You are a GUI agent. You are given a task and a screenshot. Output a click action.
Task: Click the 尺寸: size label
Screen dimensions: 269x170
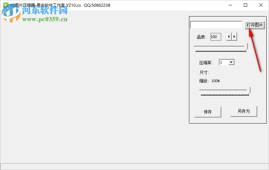[x=204, y=72]
